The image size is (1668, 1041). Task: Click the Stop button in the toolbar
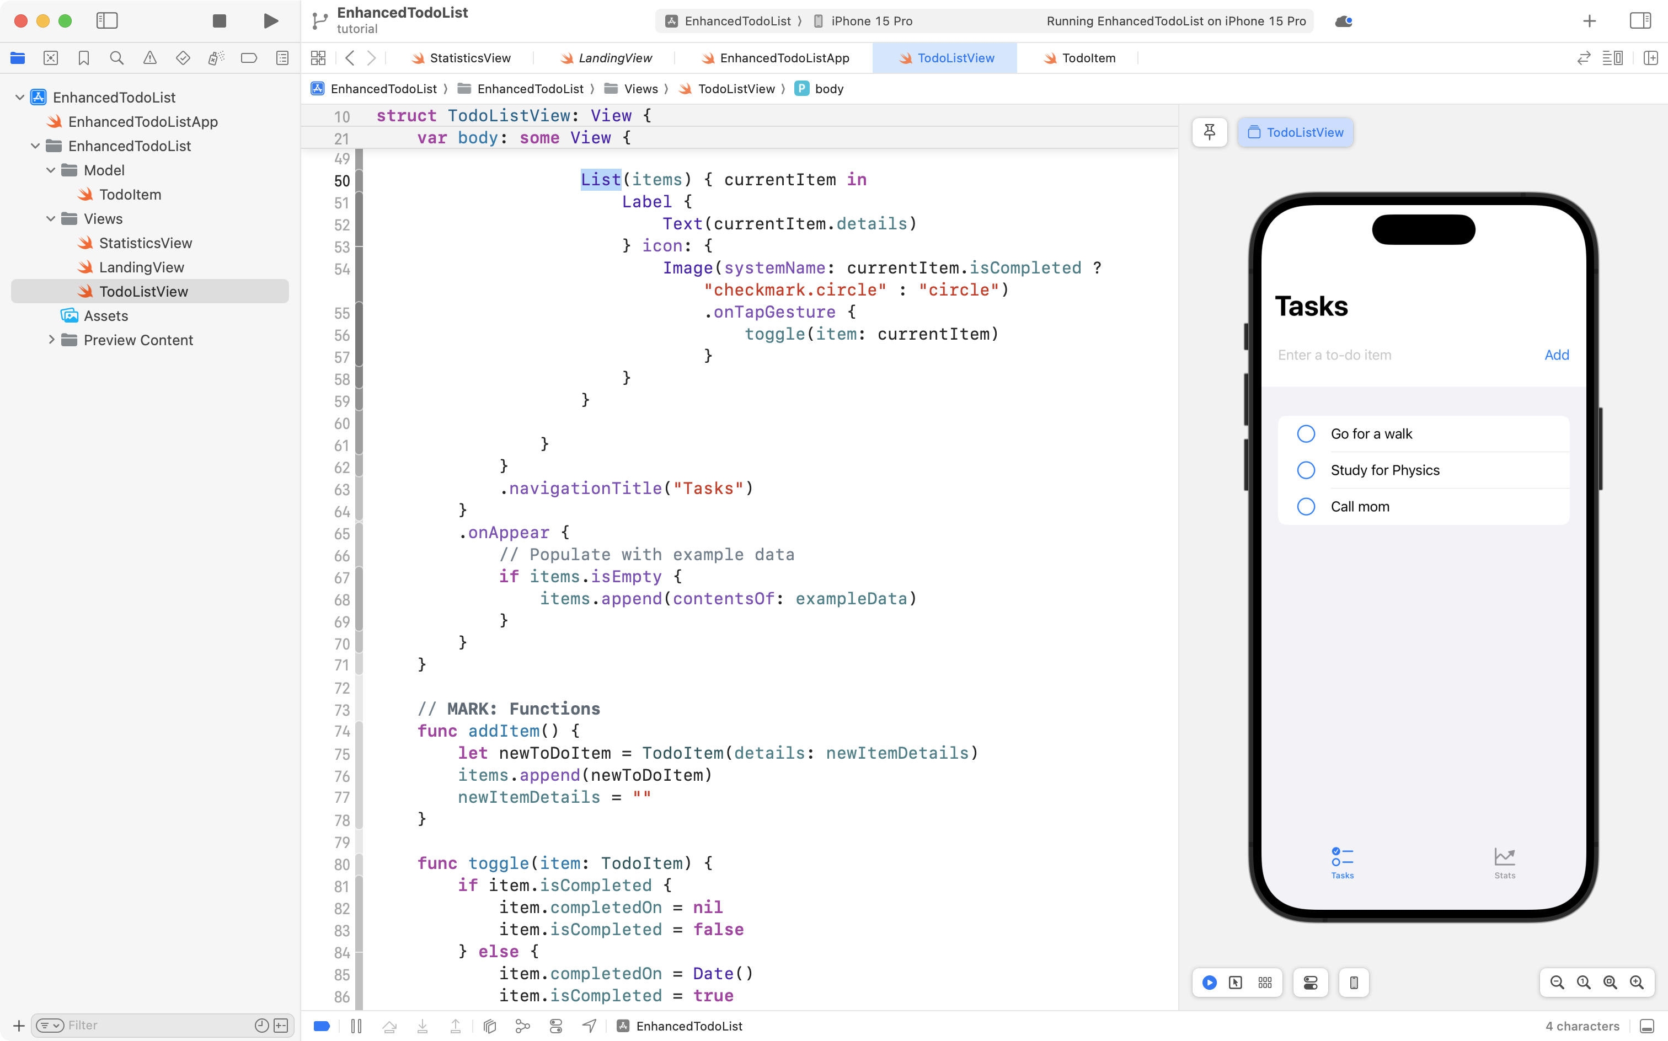[x=219, y=20]
